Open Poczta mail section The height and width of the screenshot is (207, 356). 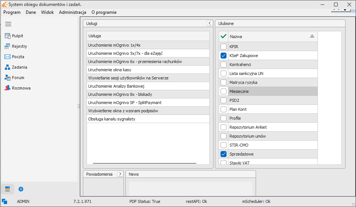tap(14, 57)
